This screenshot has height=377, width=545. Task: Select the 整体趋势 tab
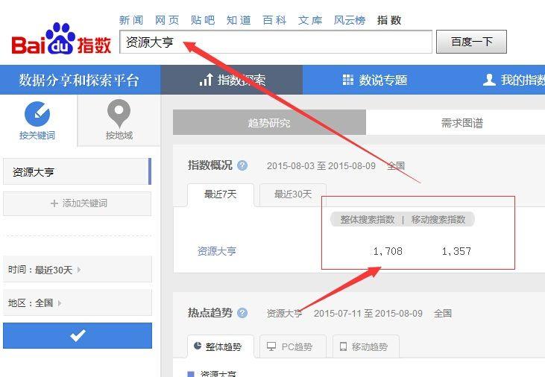point(221,346)
